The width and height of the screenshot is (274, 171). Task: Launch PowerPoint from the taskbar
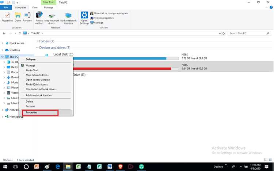click(x=37, y=167)
